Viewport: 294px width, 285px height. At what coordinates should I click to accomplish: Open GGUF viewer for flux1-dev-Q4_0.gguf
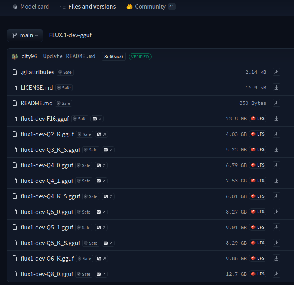[x=101, y=165]
